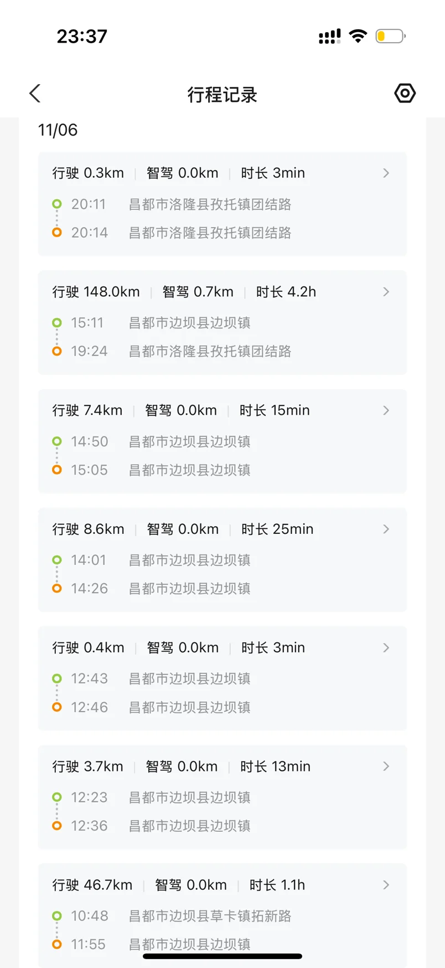
Task: Expand the 0.3km trip chevron
Action: click(386, 173)
